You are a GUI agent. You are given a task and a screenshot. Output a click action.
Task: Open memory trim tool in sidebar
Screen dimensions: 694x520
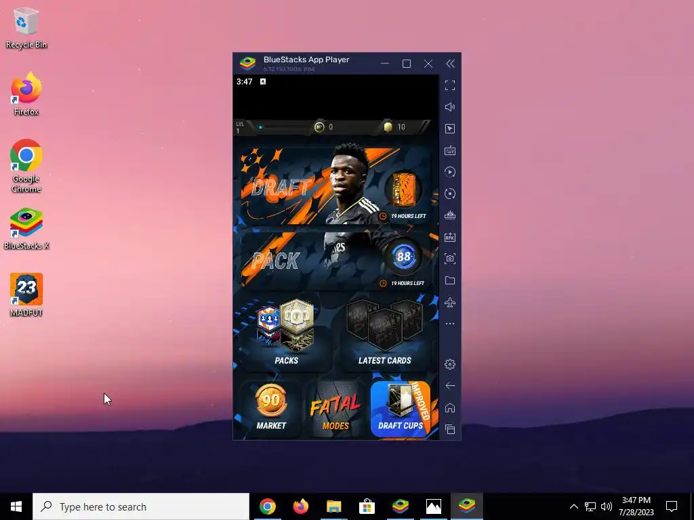tap(450, 215)
